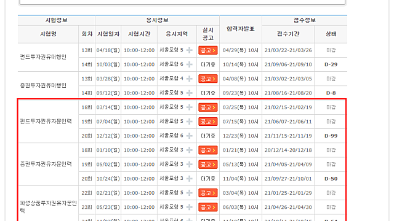Expand 서울포함 4 regions for 03/28 exam
This screenshot has width=394, height=221.
coord(190,79)
